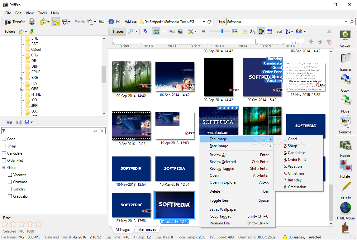Open the Address path dropdown

[x=204, y=22]
